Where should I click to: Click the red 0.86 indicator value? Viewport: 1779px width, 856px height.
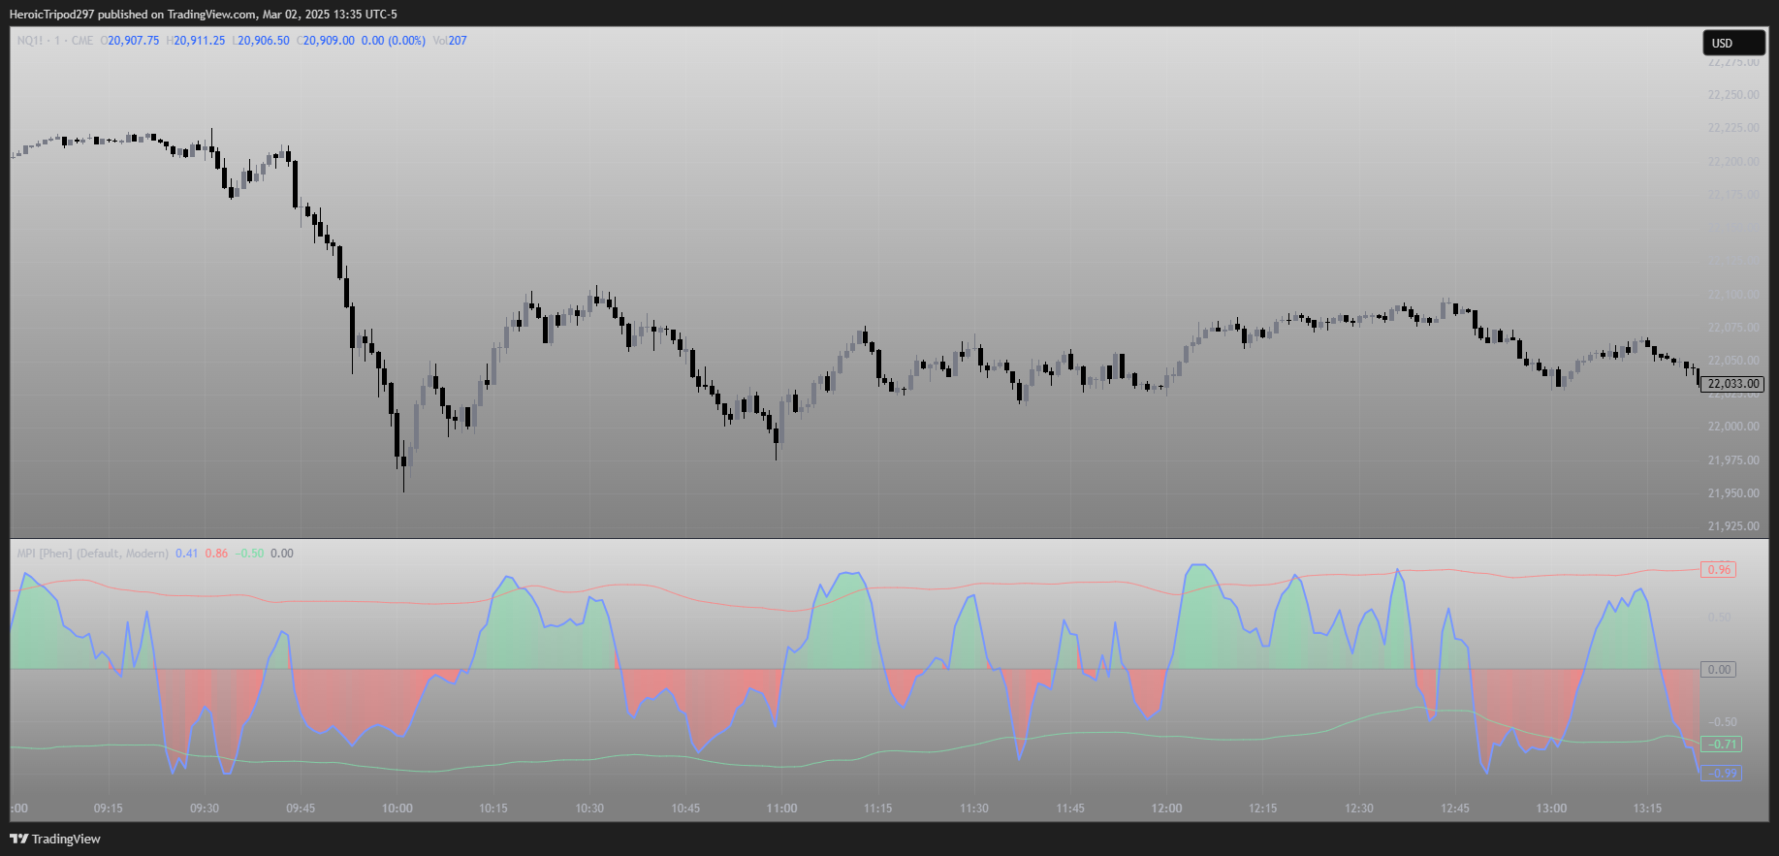216,554
